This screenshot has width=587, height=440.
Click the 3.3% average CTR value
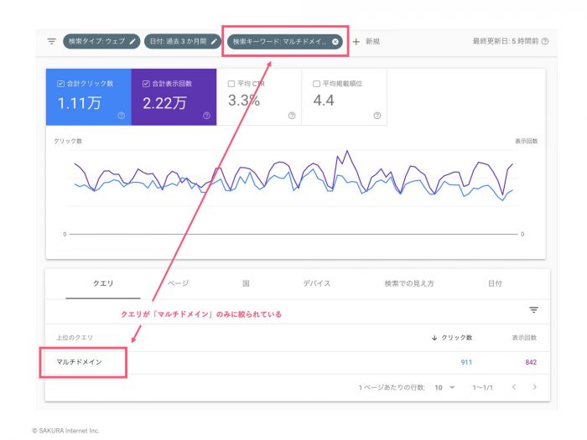[x=244, y=101]
